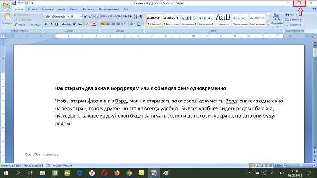
Task: Save the document via Quick Access
Action: (x=14, y=3)
